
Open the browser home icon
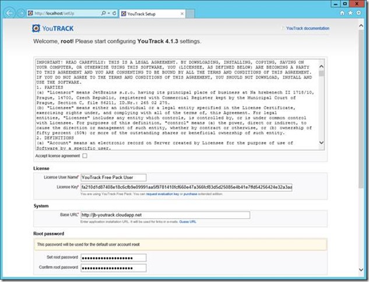pos(342,13)
